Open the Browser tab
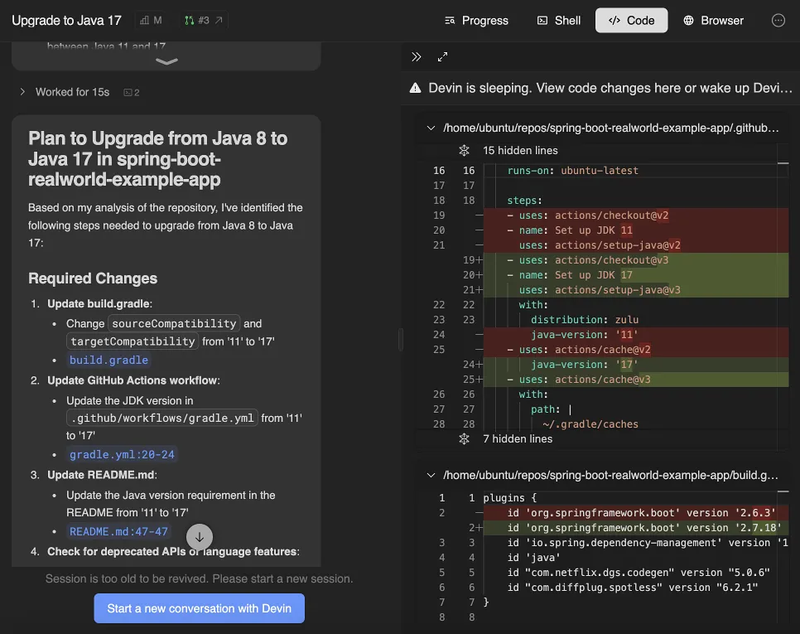800x634 pixels. 713,21
